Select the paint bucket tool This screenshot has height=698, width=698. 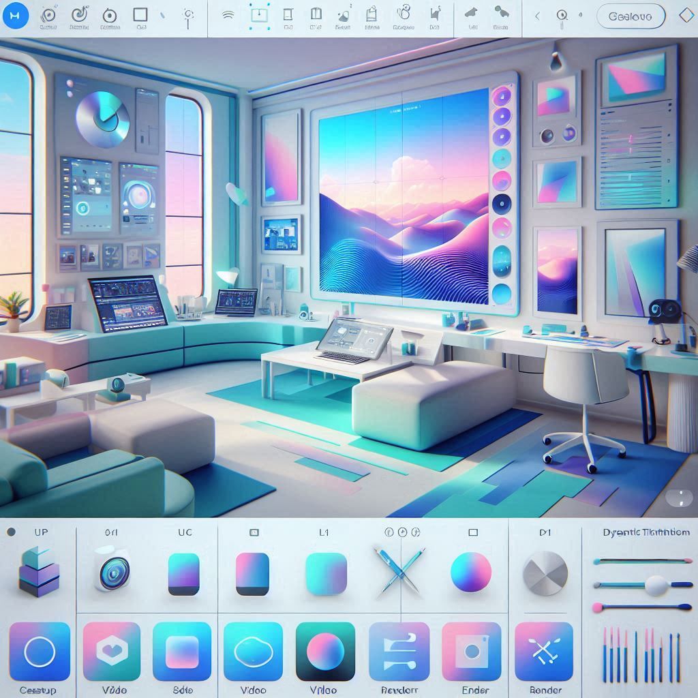click(x=344, y=16)
